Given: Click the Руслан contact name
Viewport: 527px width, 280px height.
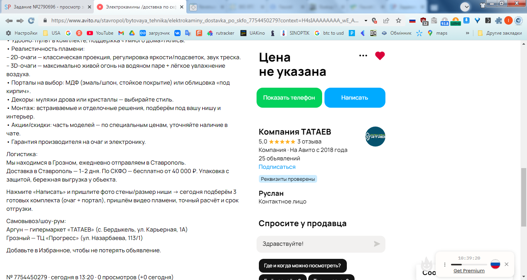Looking at the screenshot, I should click(x=271, y=193).
